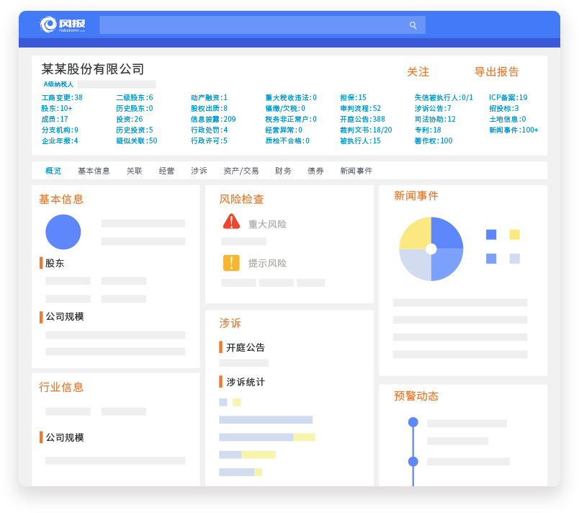Click the yellow legend swatch in 新闻事件
Screen dimensions: 579x513
click(x=514, y=234)
